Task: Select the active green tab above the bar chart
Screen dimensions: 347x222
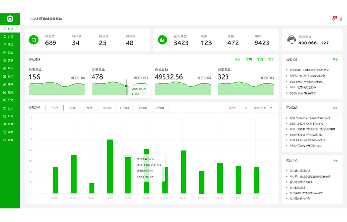Action: coord(54,107)
